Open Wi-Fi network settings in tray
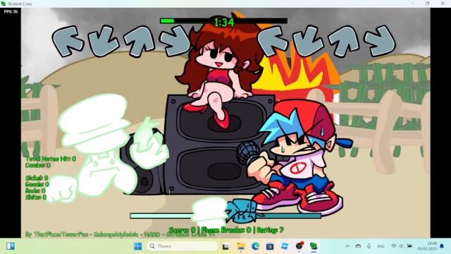 point(394,246)
